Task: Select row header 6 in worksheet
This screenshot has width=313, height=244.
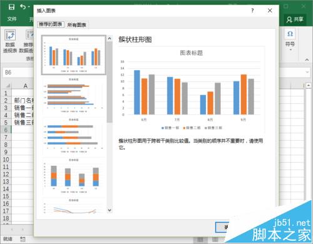Action: [6, 130]
